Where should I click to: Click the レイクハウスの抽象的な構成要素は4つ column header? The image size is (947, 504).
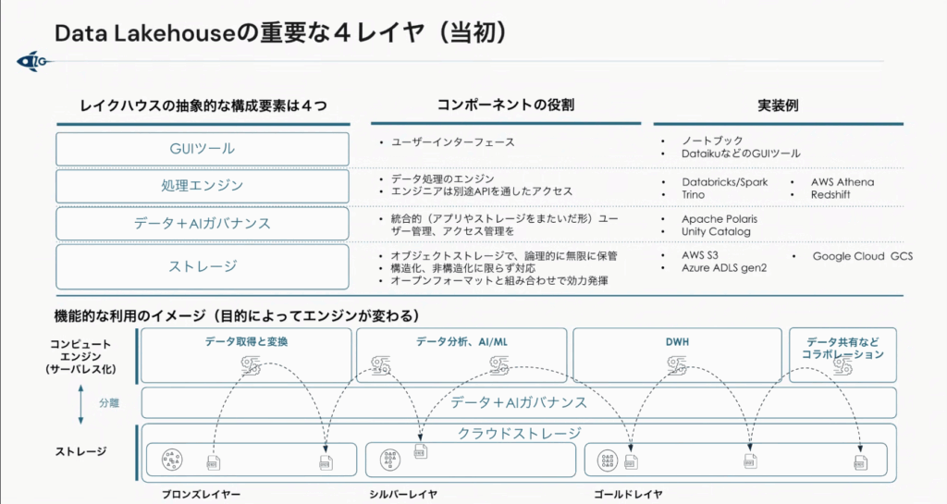(203, 105)
